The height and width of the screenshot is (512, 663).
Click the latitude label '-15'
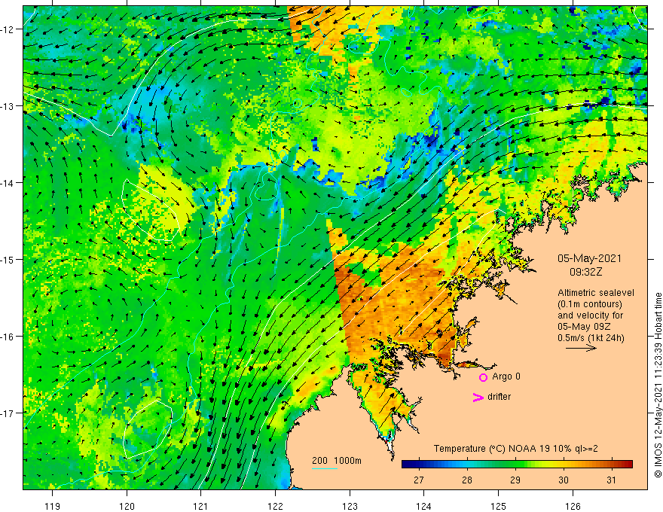tap(8, 259)
